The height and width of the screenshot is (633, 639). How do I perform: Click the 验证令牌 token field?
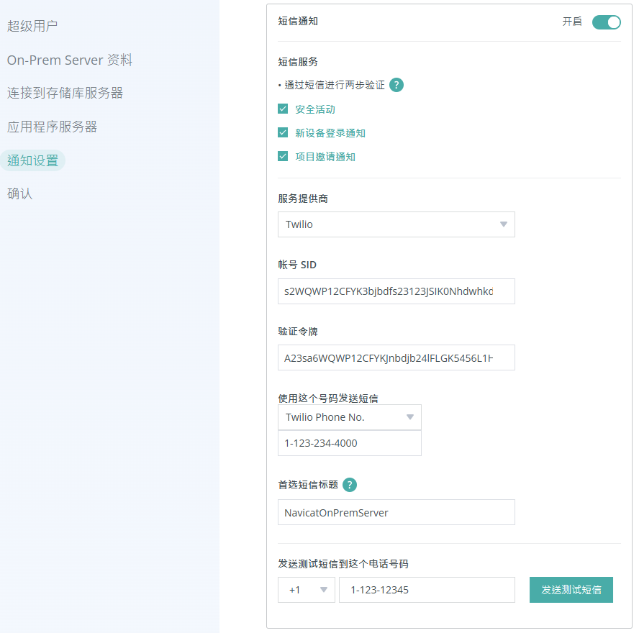(x=396, y=358)
